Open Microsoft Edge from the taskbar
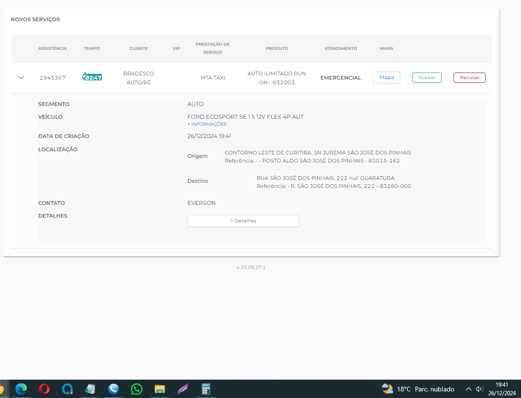Screen dimensions: 521x398 click(x=21, y=389)
